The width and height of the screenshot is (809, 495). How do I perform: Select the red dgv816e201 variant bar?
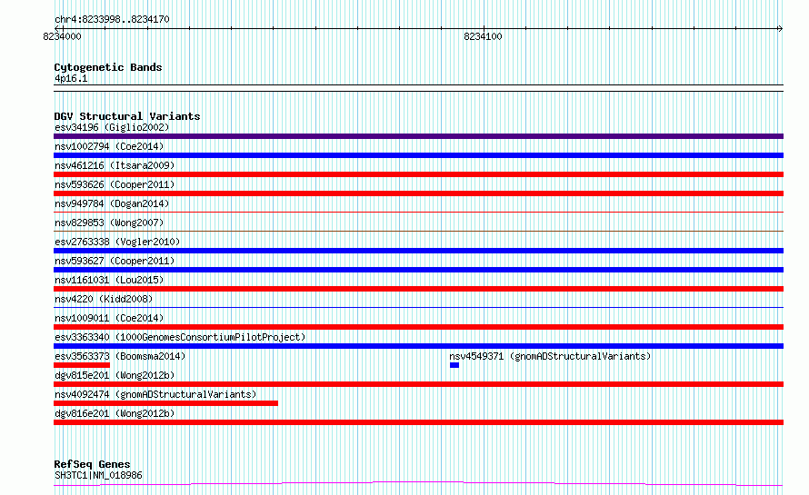coord(418,422)
